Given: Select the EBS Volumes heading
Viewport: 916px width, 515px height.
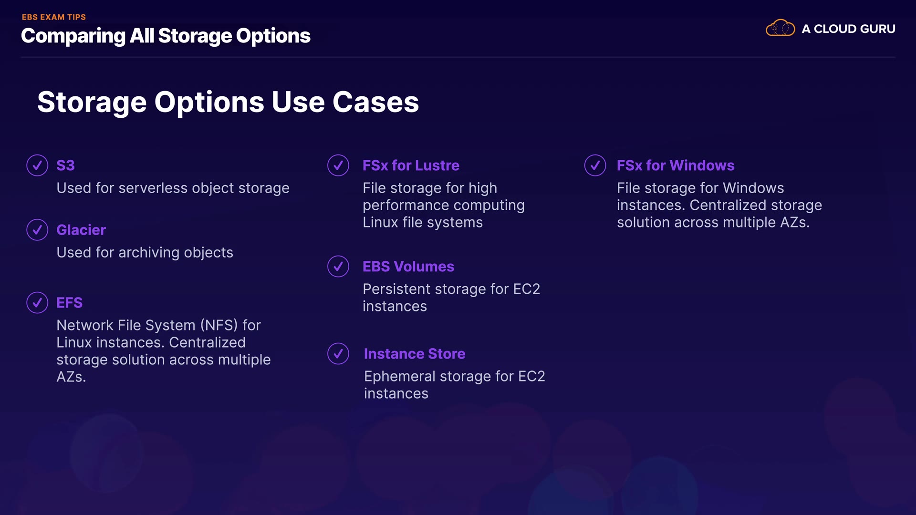Looking at the screenshot, I should coord(408,267).
